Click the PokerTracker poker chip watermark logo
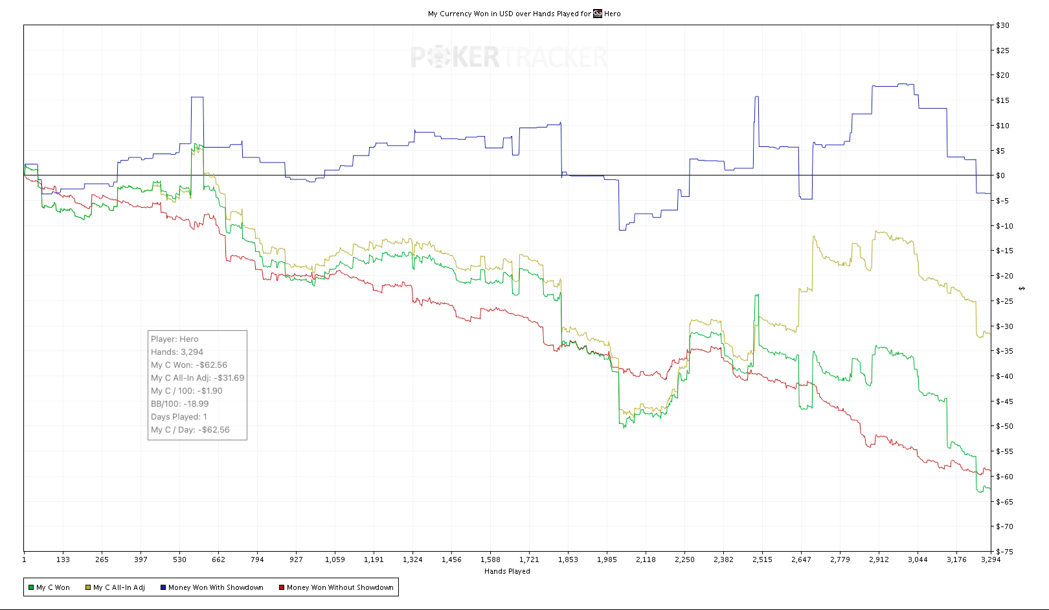 (438, 58)
